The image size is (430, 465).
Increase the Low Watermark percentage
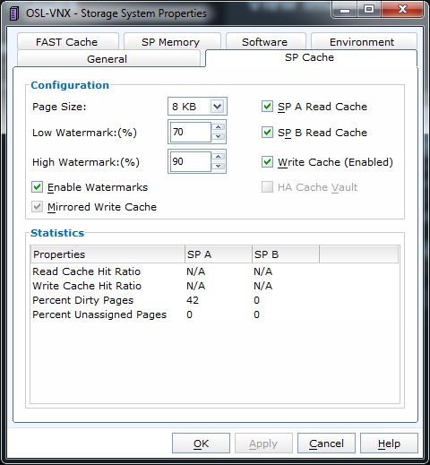(219, 127)
